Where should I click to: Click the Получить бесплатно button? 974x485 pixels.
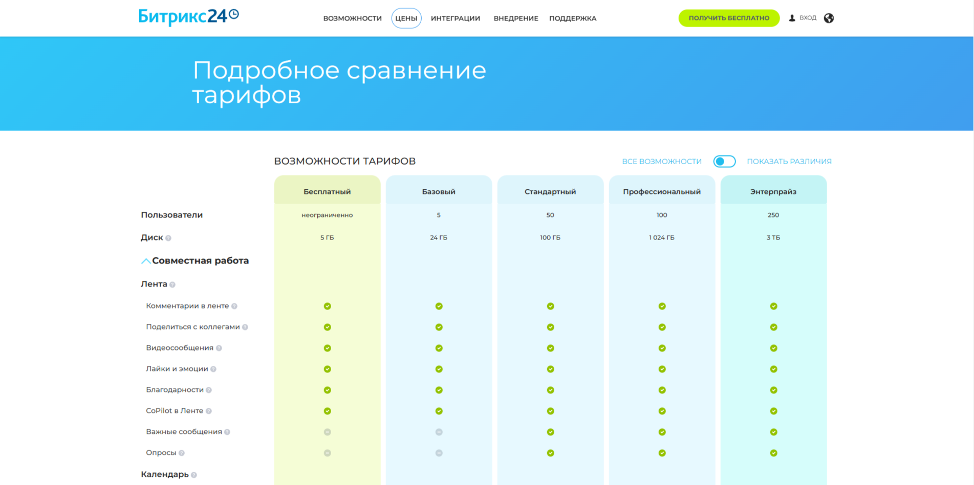pyautogui.click(x=728, y=18)
